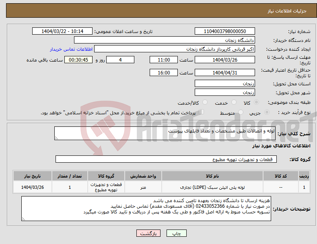Click the تعداد / مقدار column header

pos(70,176)
